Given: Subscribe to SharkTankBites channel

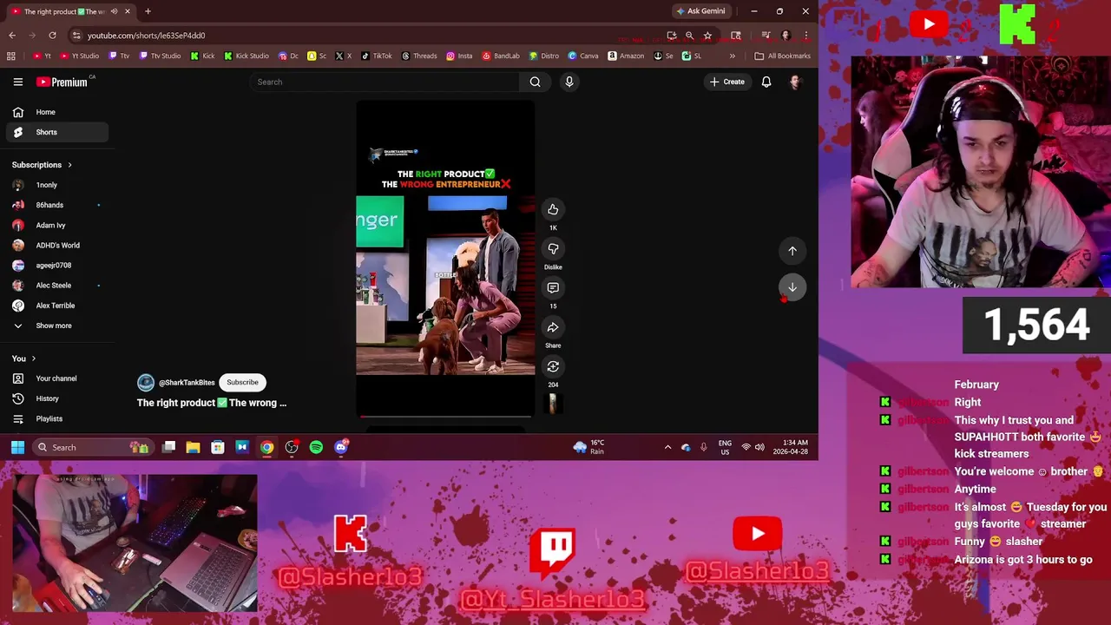Looking at the screenshot, I should click(x=242, y=382).
